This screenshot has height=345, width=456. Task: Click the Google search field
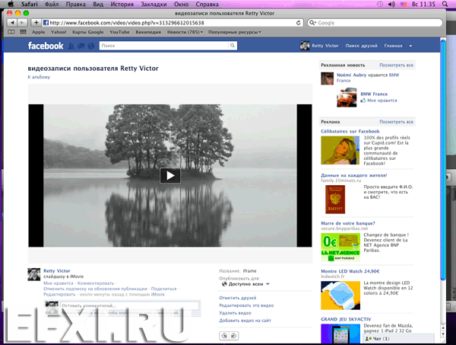pyautogui.click(x=375, y=23)
